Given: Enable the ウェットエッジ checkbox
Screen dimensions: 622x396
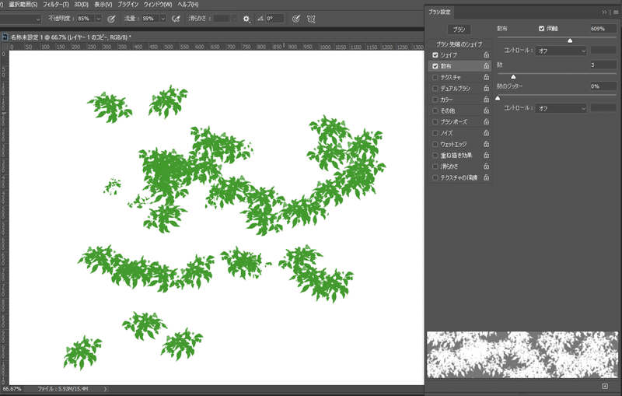Looking at the screenshot, I should pos(435,144).
